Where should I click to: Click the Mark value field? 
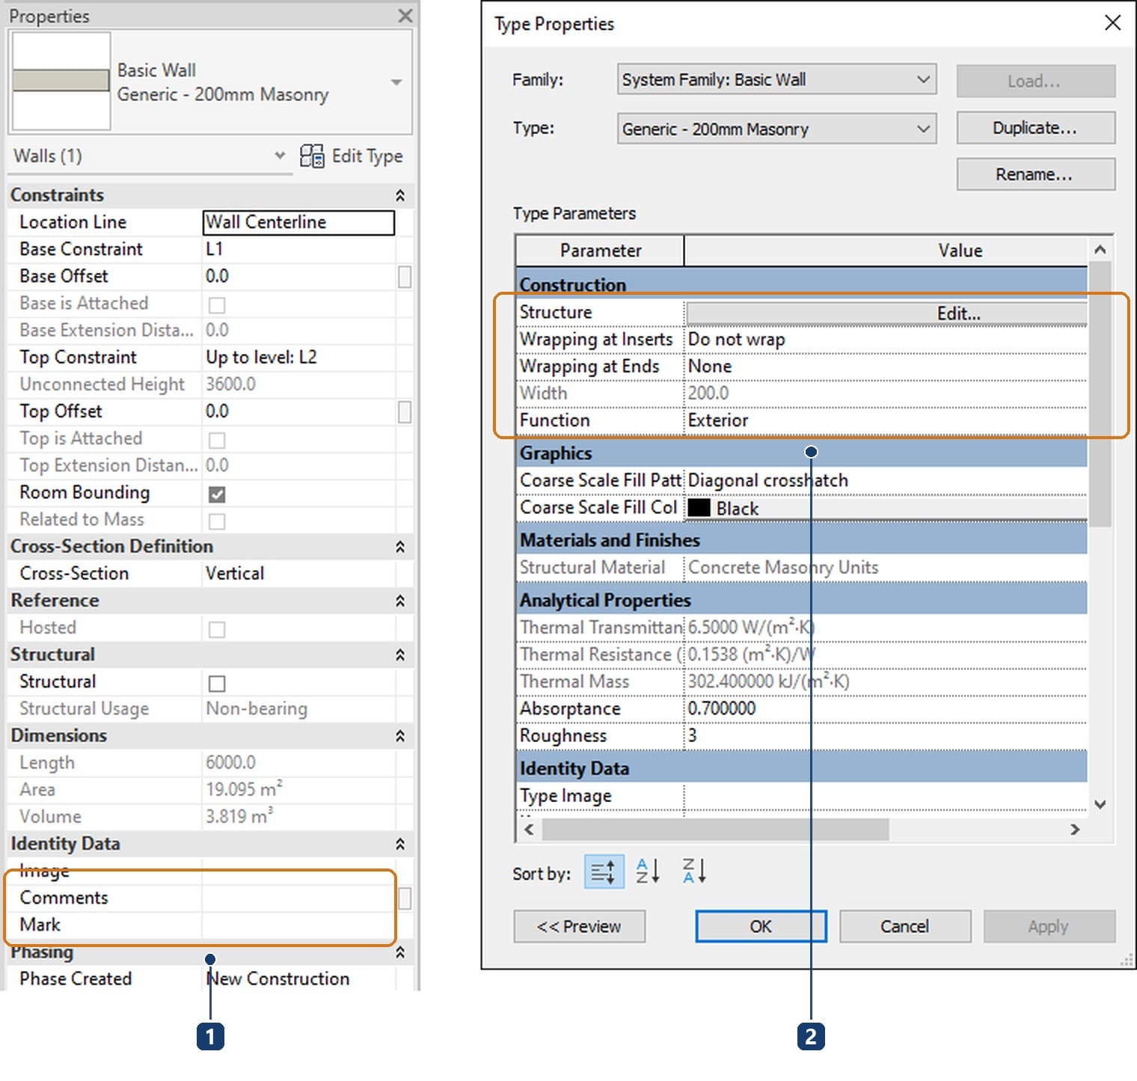[x=298, y=925]
